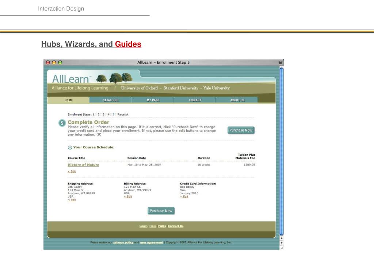The image size is (374, 280).
Task: Go to enrollment step 1
Action: [x=93, y=114]
